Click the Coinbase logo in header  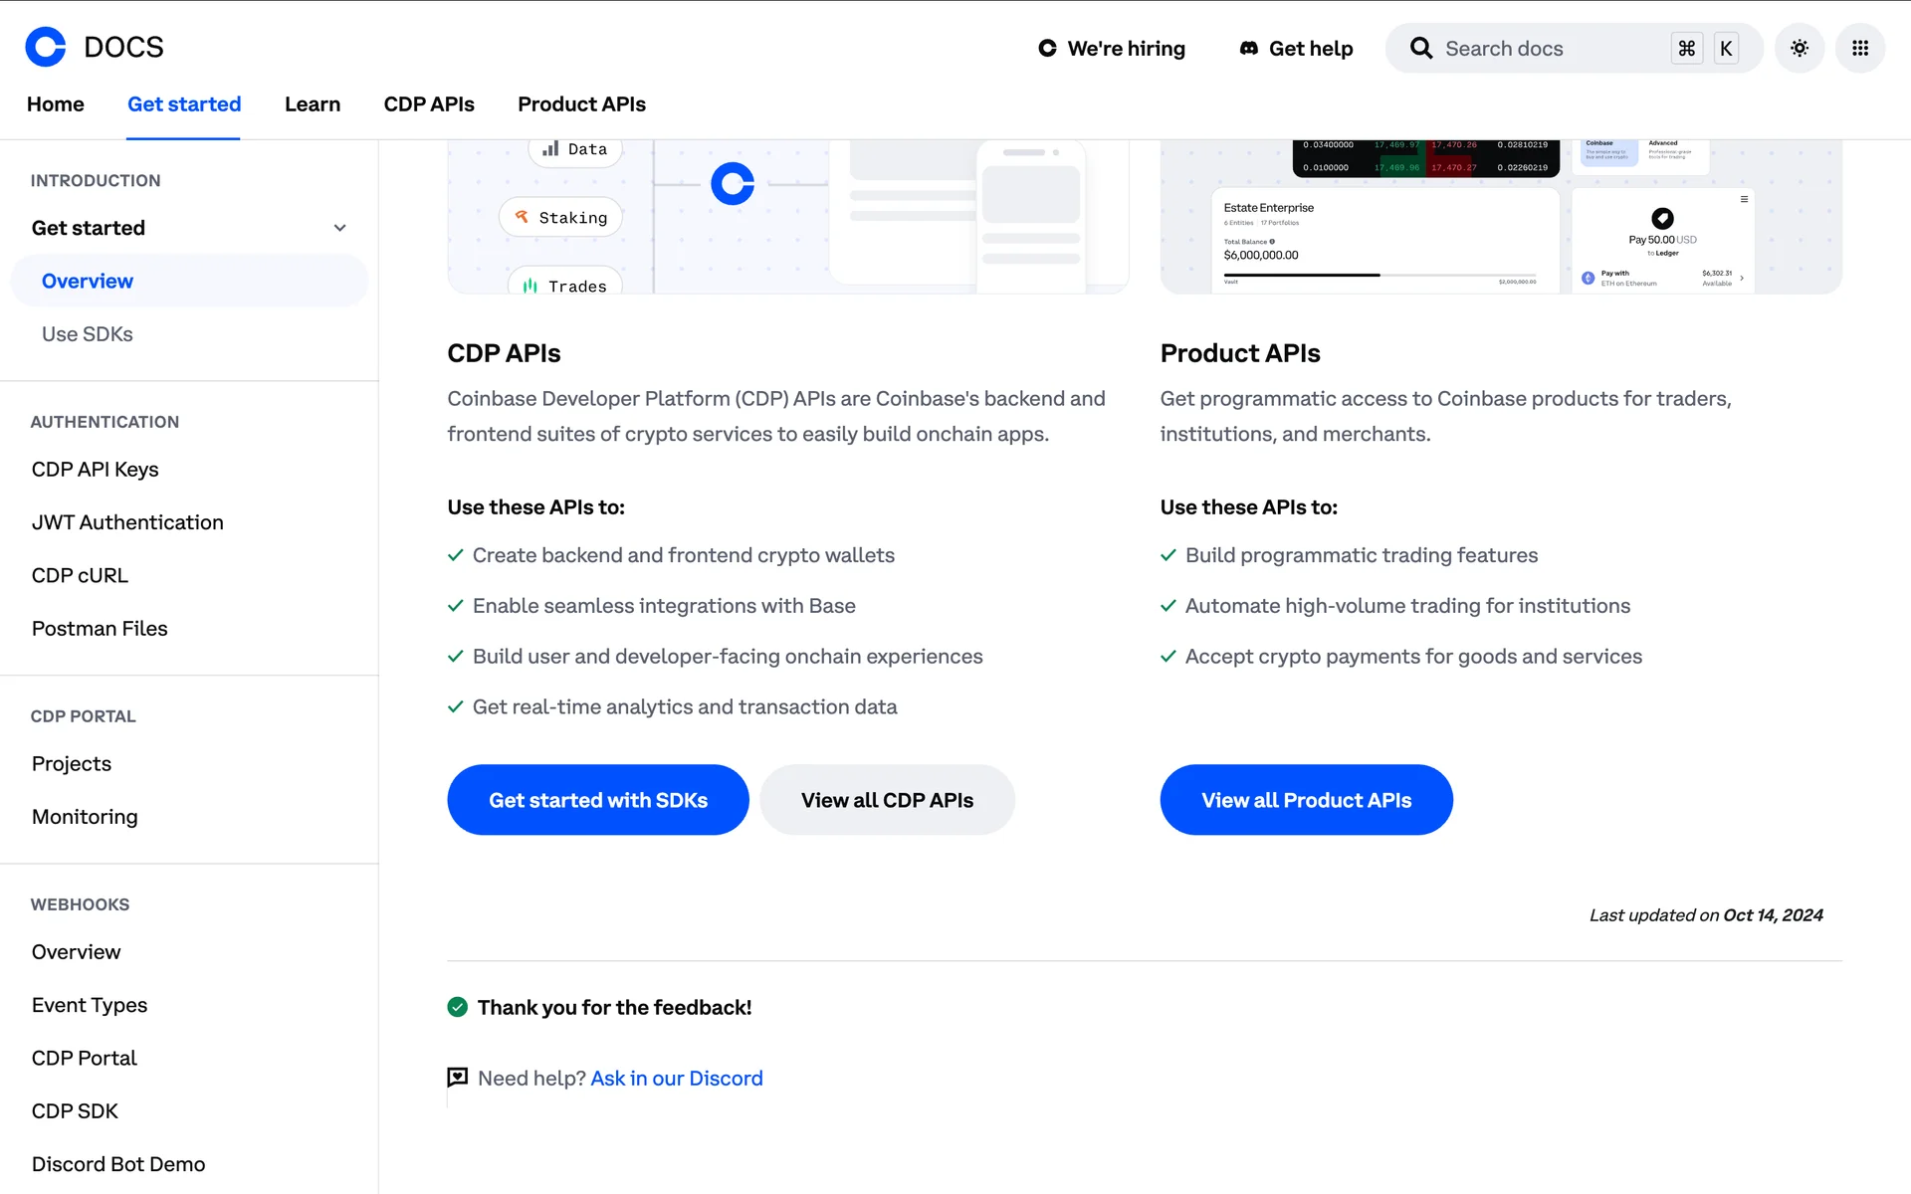click(46, 47)
